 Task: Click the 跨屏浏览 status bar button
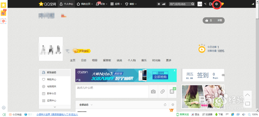point(183,114)
